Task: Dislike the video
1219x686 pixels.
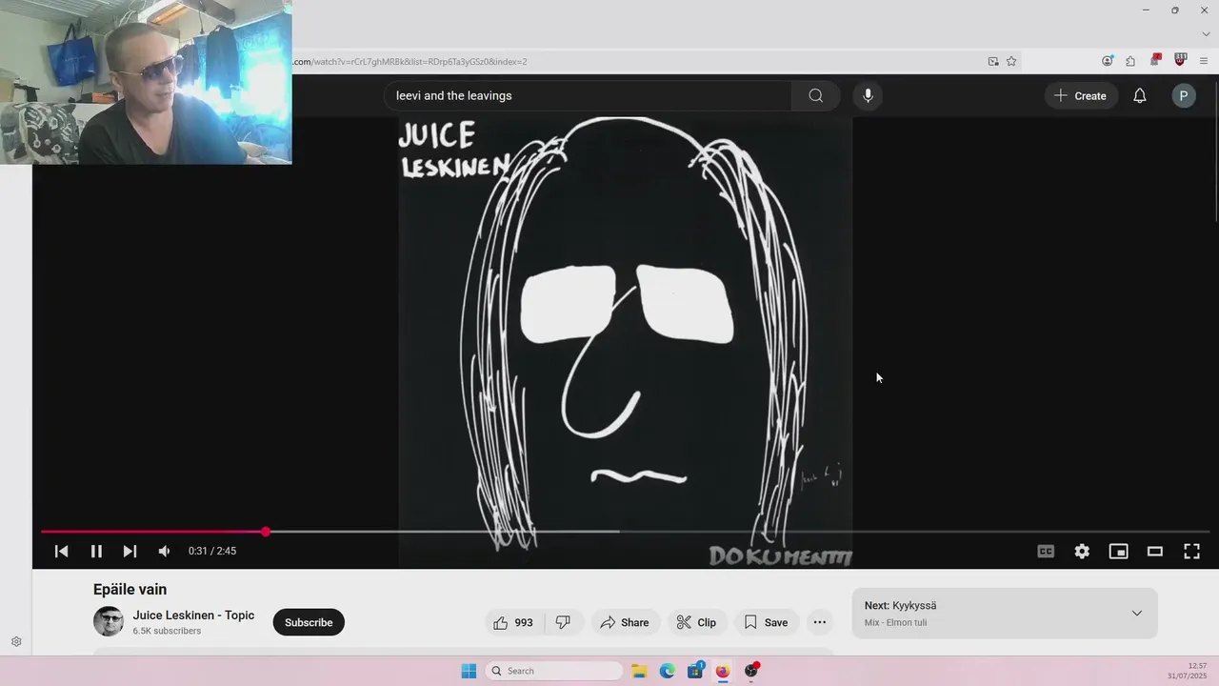Action: 563,622
